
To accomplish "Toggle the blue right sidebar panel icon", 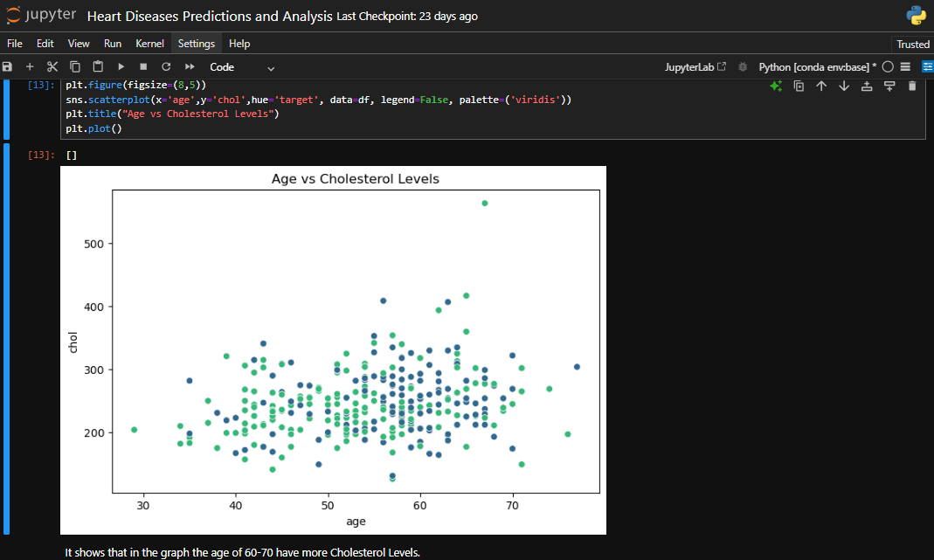I will (x=928, y=66).
